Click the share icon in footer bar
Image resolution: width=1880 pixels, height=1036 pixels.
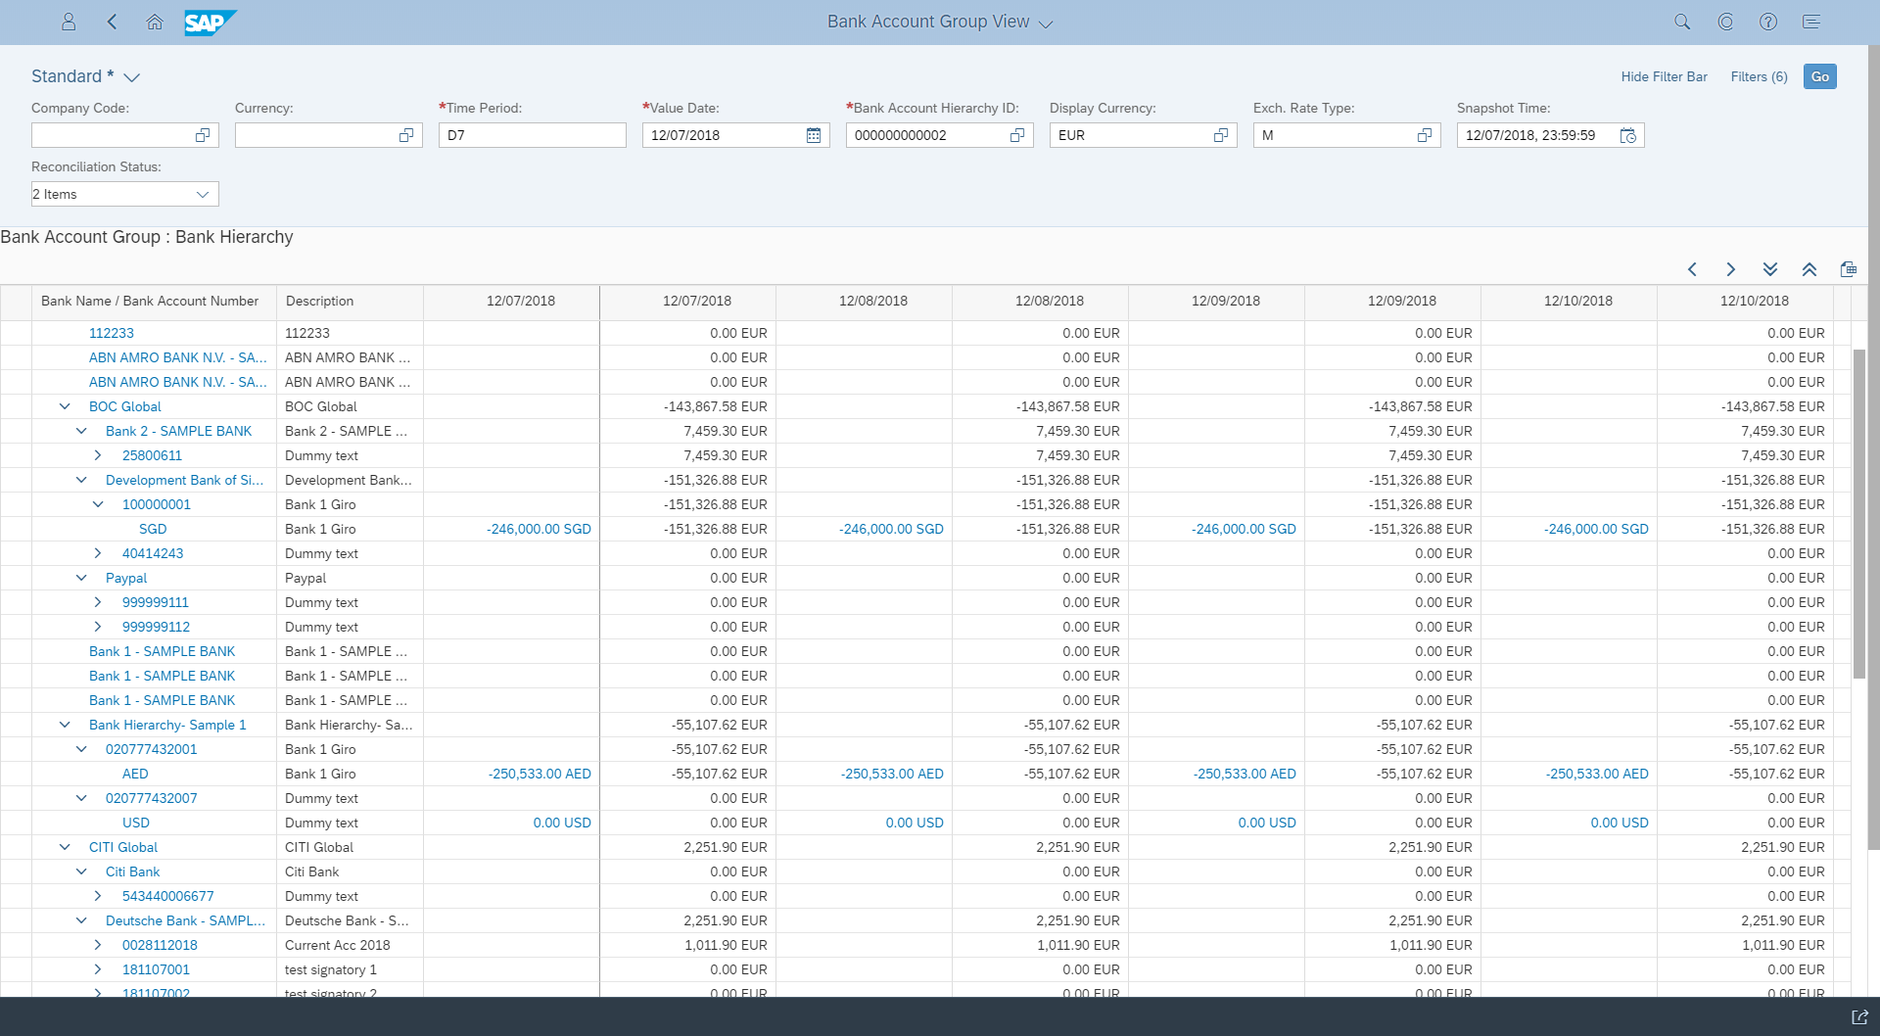point(1860,1017)
